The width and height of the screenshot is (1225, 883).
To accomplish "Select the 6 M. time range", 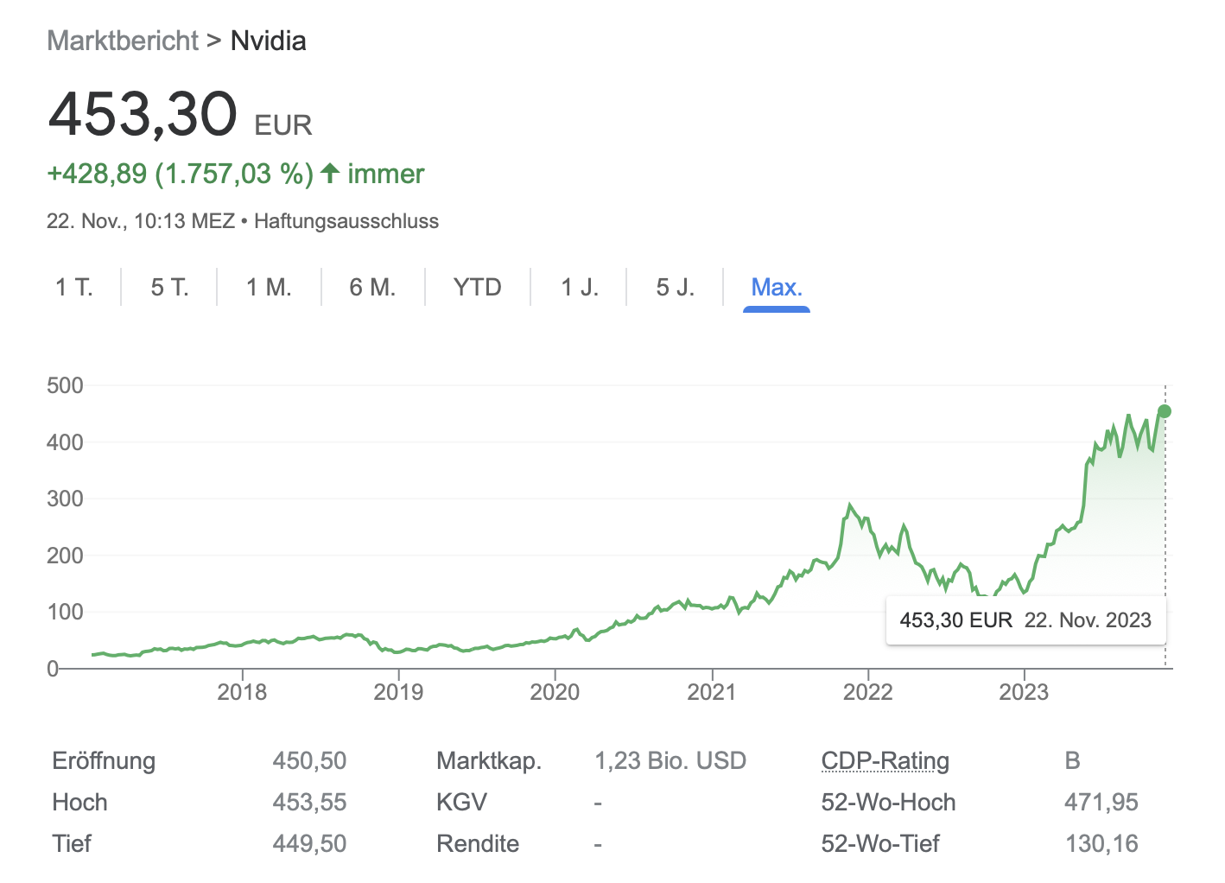I will [x=372, y=287].
